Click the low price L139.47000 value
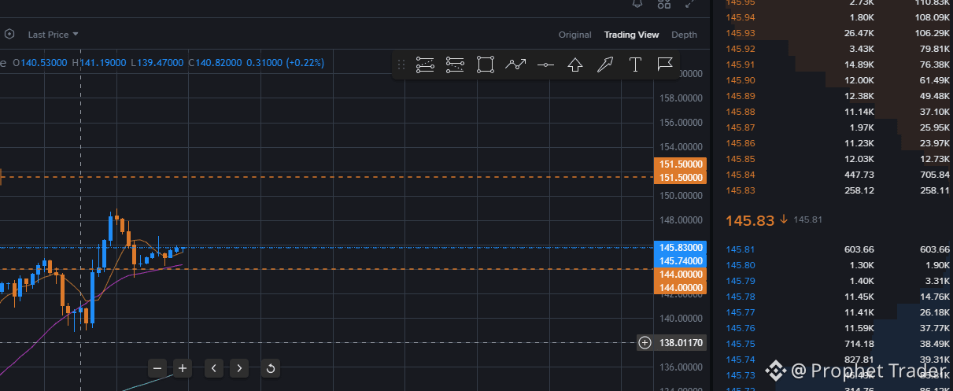 (157, 63)
